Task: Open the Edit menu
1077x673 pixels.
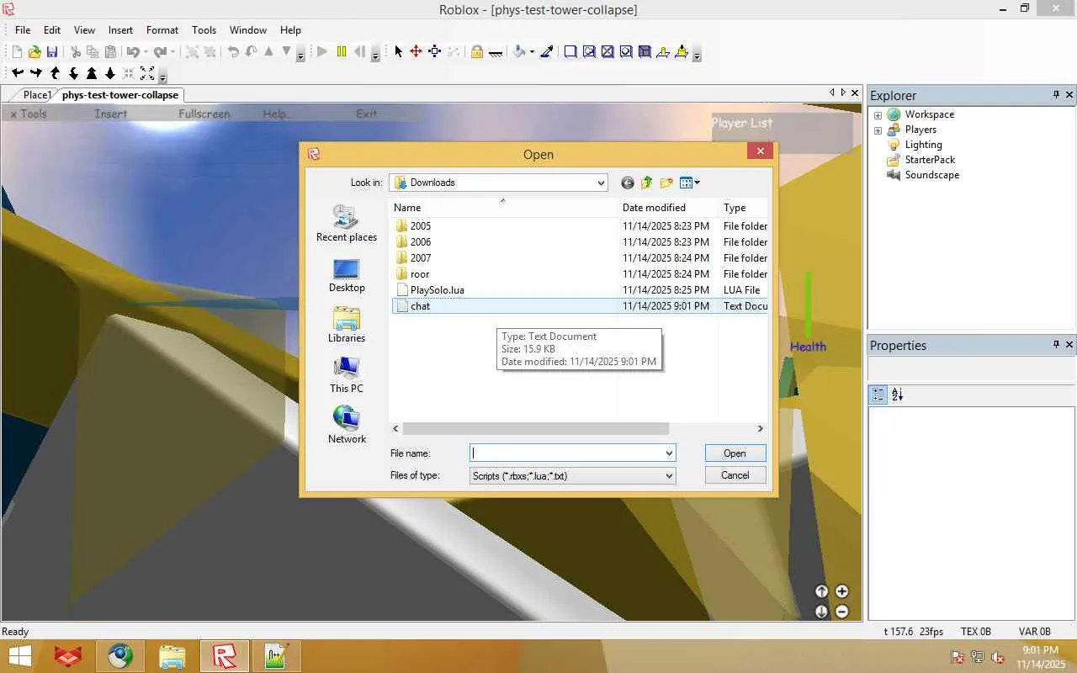Action: pyautogui.click(x=52, y=30)
